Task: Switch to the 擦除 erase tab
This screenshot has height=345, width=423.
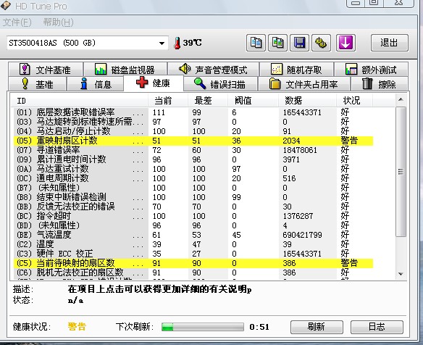Action: pos(379,83)
